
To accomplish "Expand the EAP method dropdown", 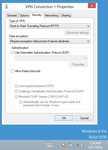I will click(51, 58).
